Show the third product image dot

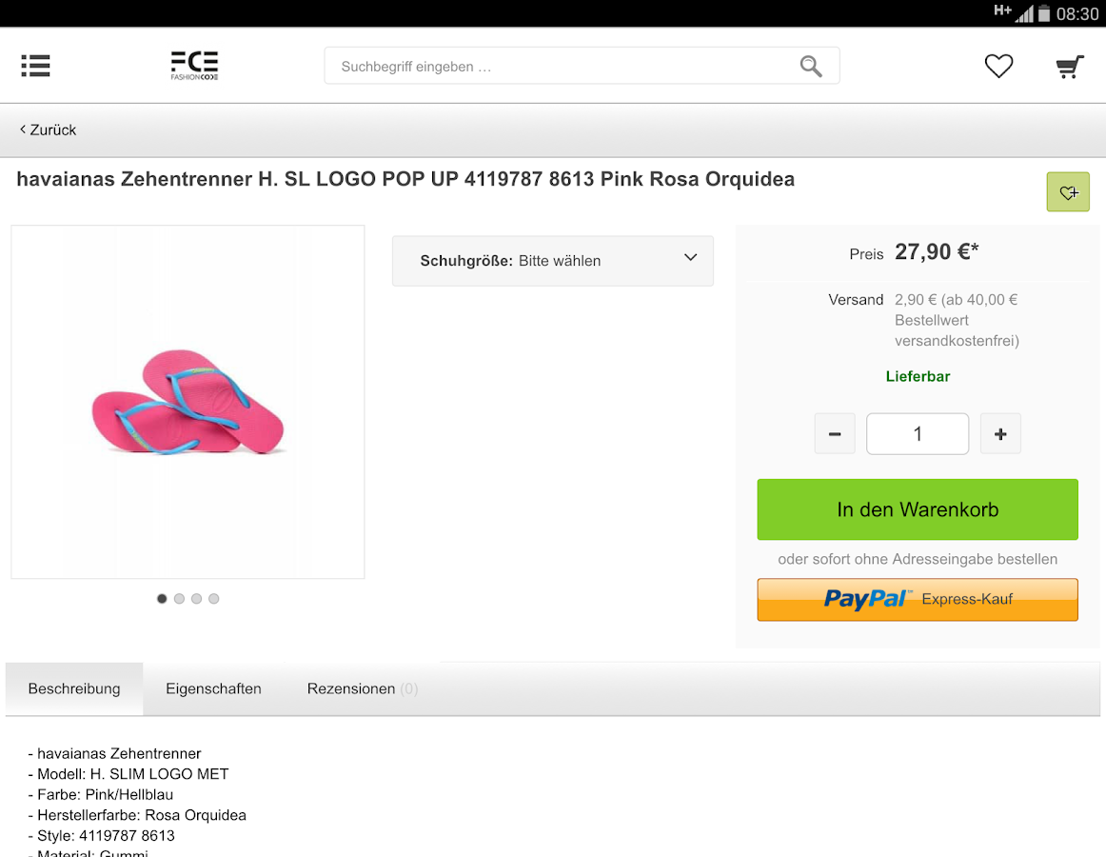196,599
